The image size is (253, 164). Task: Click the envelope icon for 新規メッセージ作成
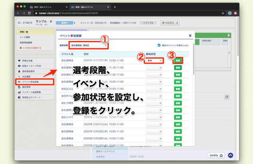pos(19,65)
